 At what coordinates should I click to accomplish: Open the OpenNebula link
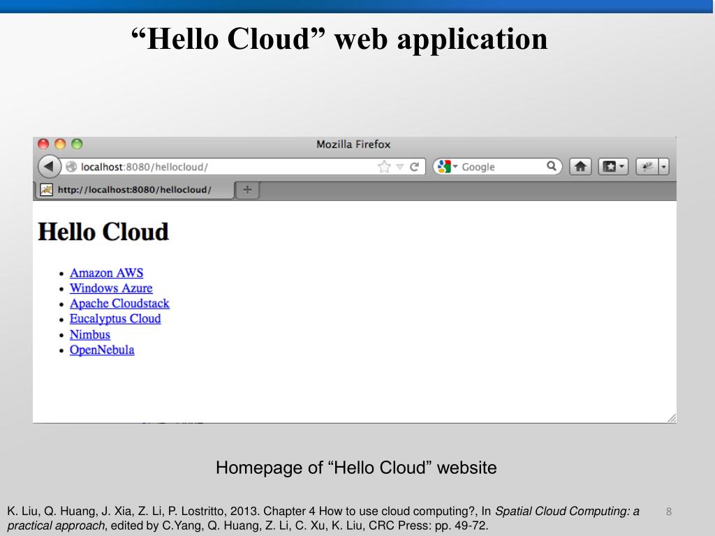(x=102, y=350)
